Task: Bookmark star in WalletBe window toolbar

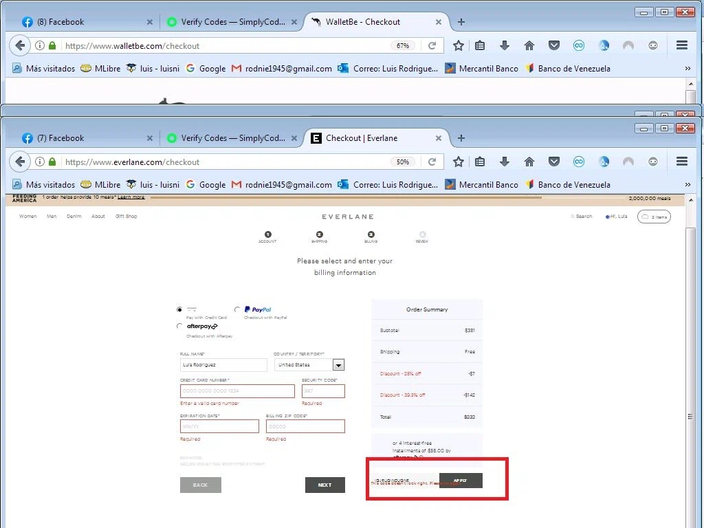Action: point(458,45)
